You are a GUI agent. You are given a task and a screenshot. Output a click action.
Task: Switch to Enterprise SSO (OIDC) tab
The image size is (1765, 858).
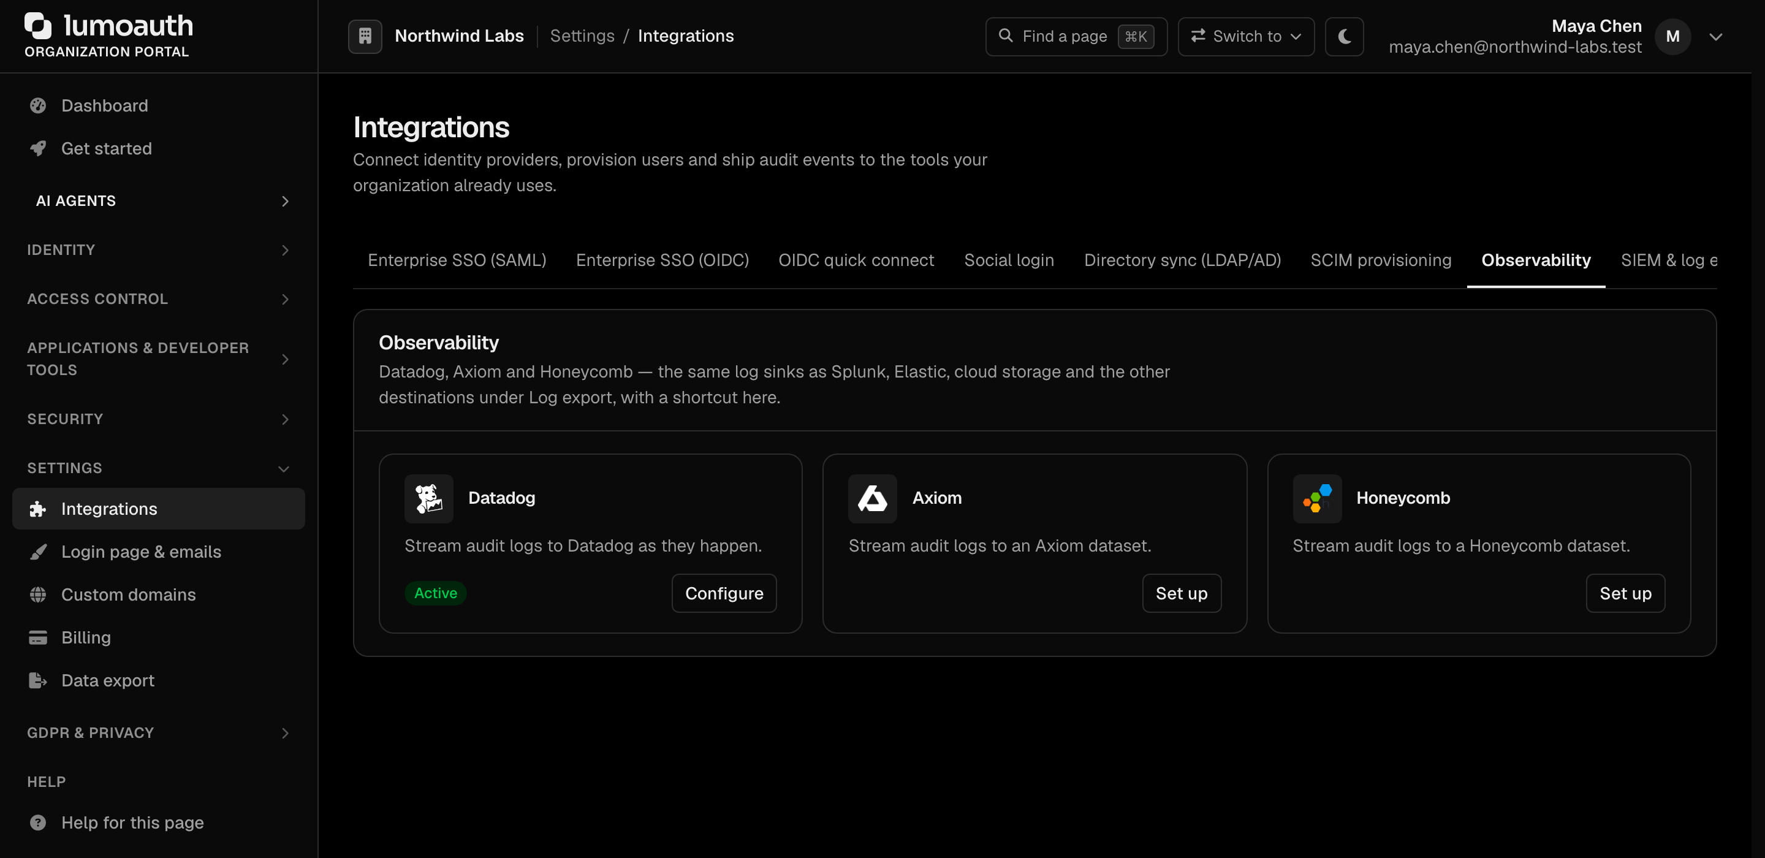click(x=662, y=260)
